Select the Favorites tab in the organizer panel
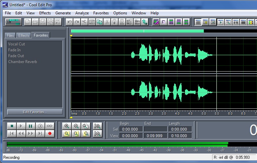The image size is (257, 163). pos(41,35)
